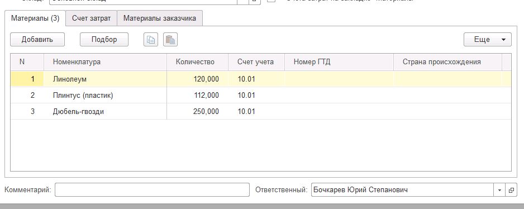The height and width of the screenshot is (209, 524).
Task: Click row number 3 cell
Action: point(27,111)
